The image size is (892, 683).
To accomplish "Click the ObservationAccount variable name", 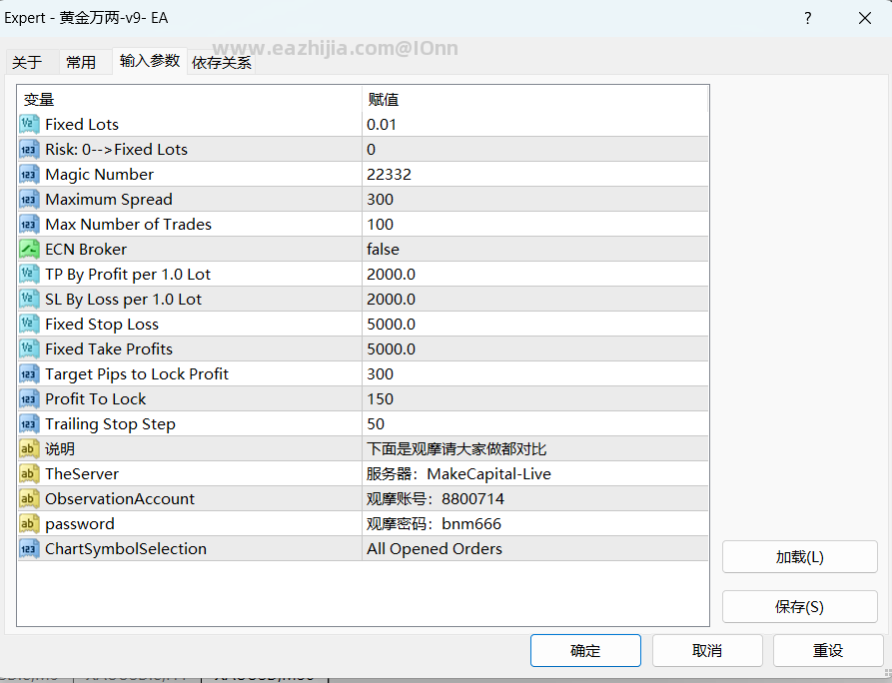I will coord(120,498).
